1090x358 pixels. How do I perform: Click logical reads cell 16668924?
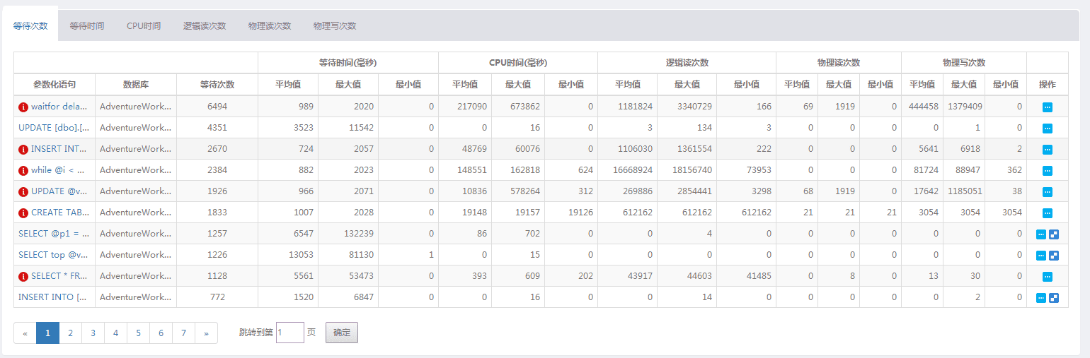click(x=628, y=170)
